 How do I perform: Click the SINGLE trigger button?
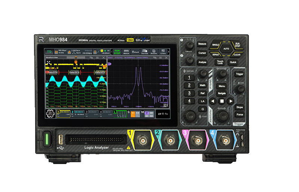pyautogui.click(x=216, y=45)
